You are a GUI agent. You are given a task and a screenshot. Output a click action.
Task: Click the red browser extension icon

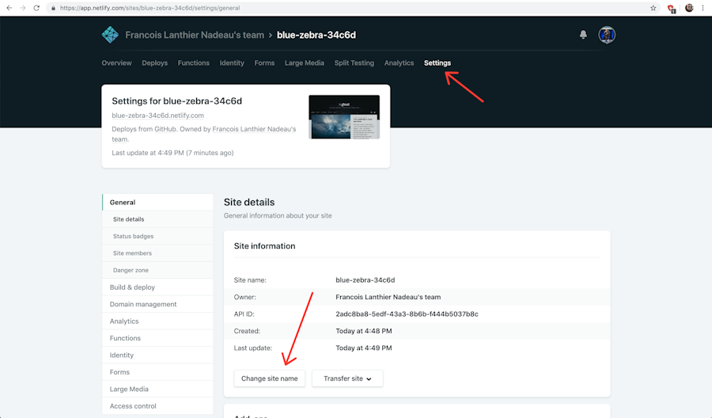point(672,8)
